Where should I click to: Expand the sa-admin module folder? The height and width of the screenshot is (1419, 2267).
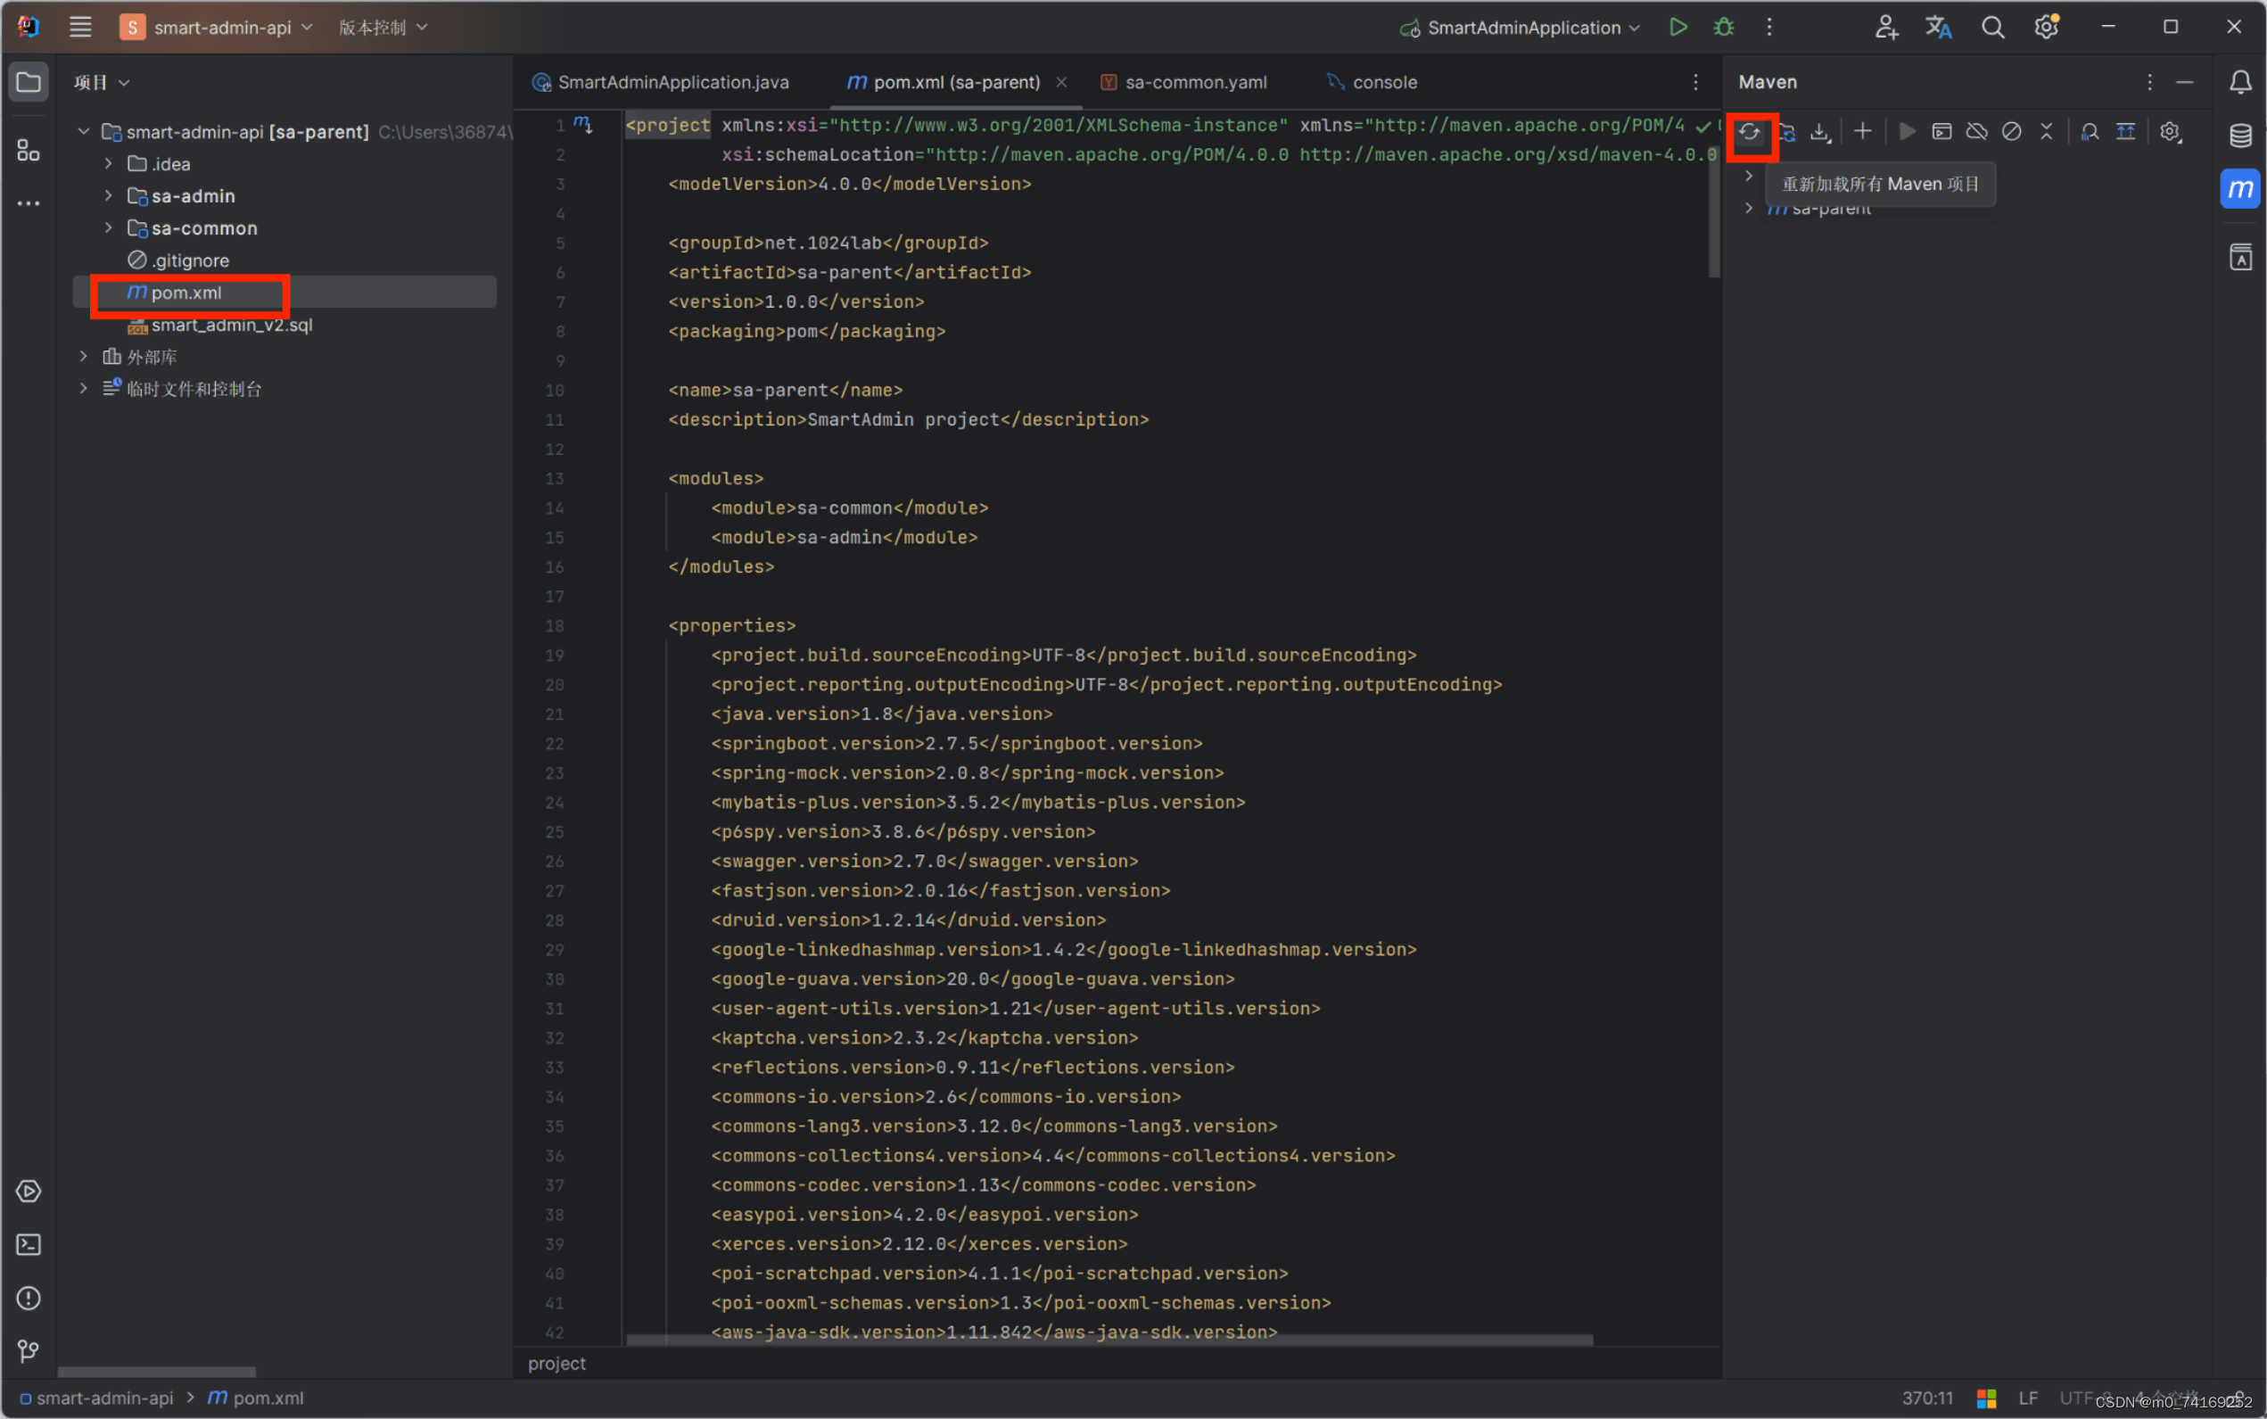(109, 195)
